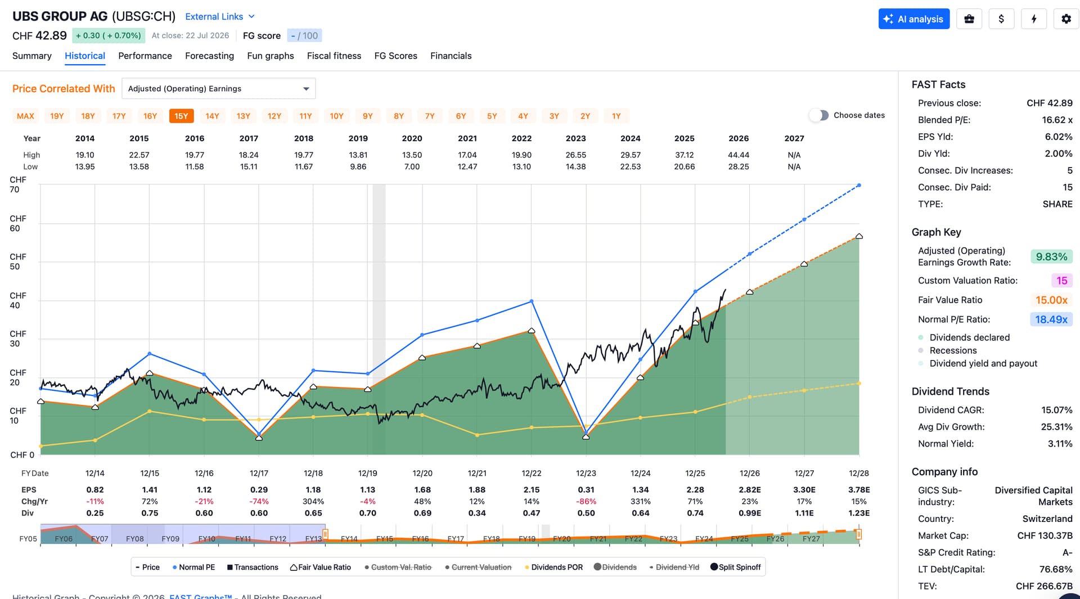The height and width of the screenshot is (599, 1080).
Task: Toggle Dividend yield and payout in Graph Key
Action: 978,363
